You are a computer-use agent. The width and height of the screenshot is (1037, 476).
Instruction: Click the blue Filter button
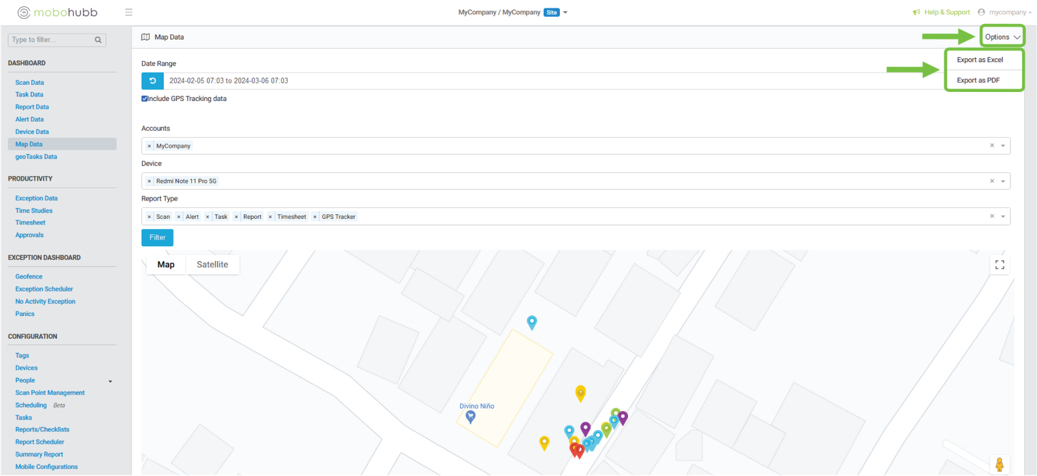[157, 238]
